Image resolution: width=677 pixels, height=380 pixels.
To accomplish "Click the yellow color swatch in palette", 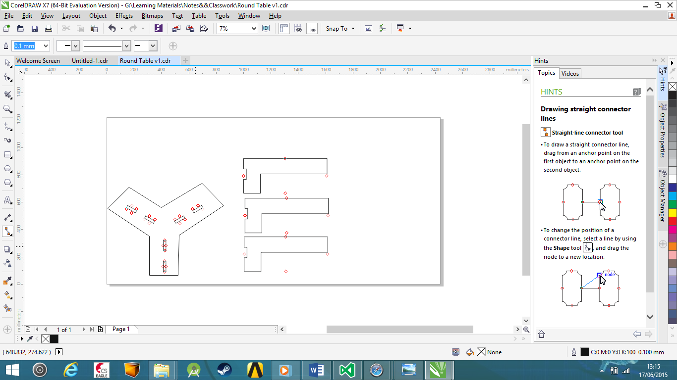I will point(673,213).
